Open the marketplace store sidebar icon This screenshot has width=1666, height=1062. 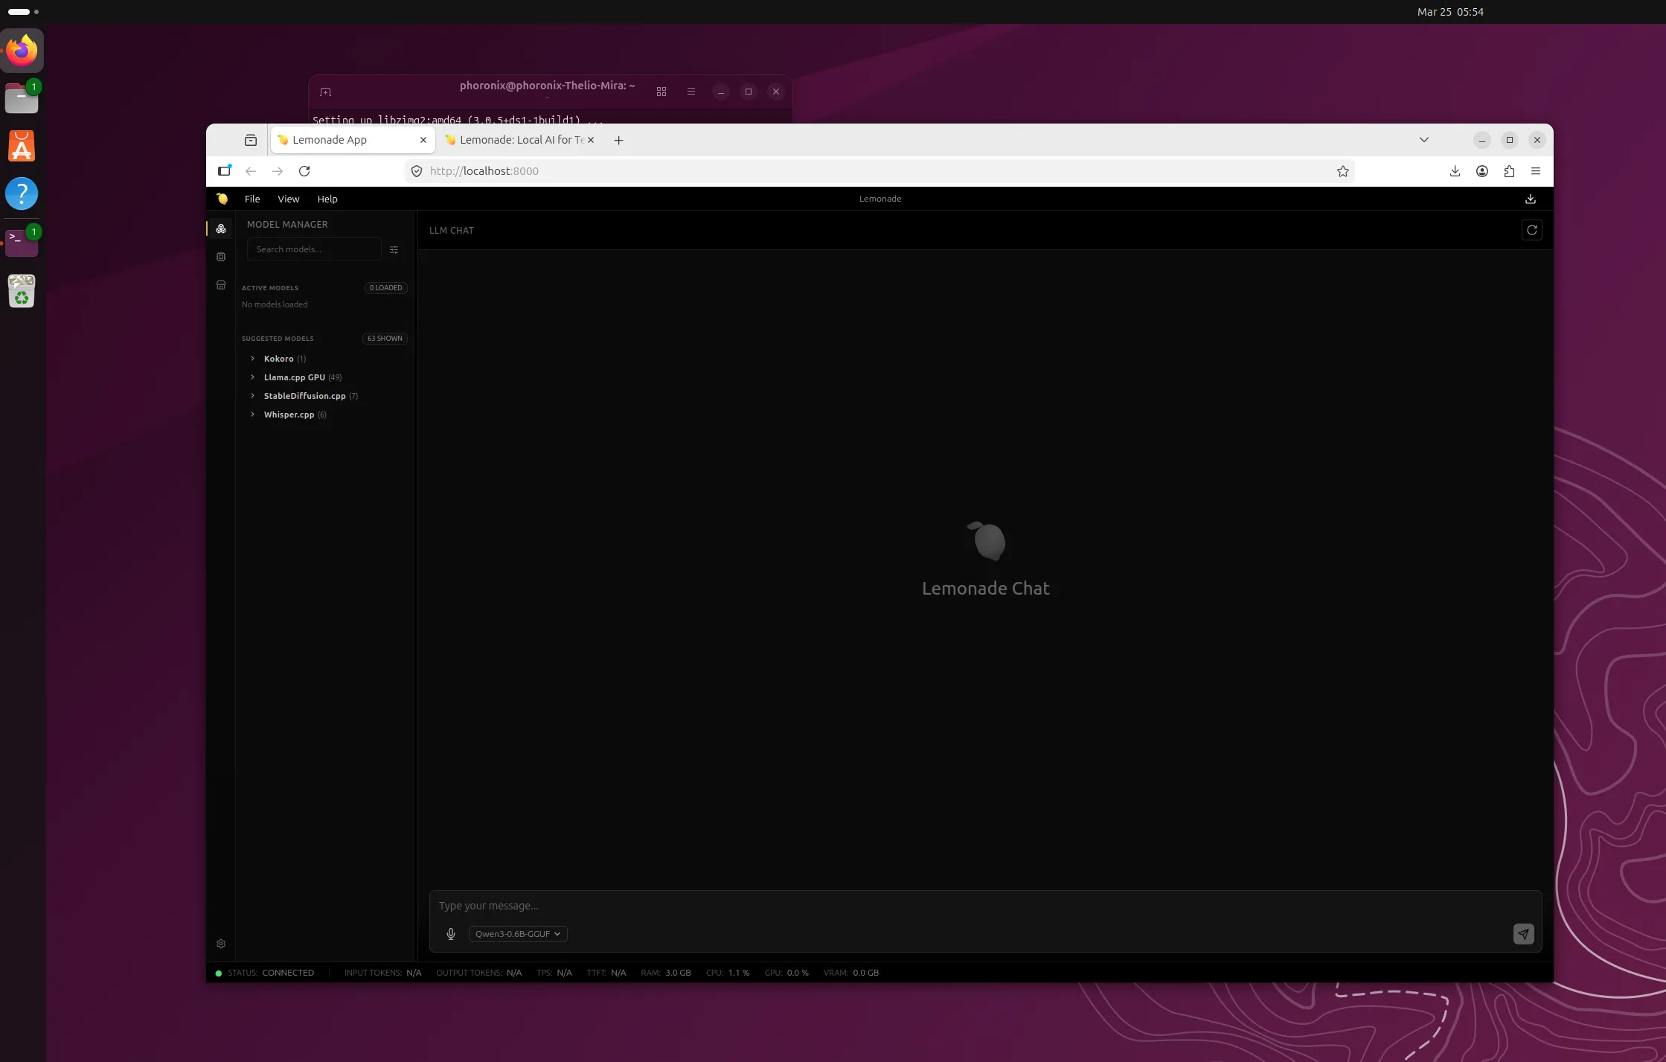[x=221, y=285]
